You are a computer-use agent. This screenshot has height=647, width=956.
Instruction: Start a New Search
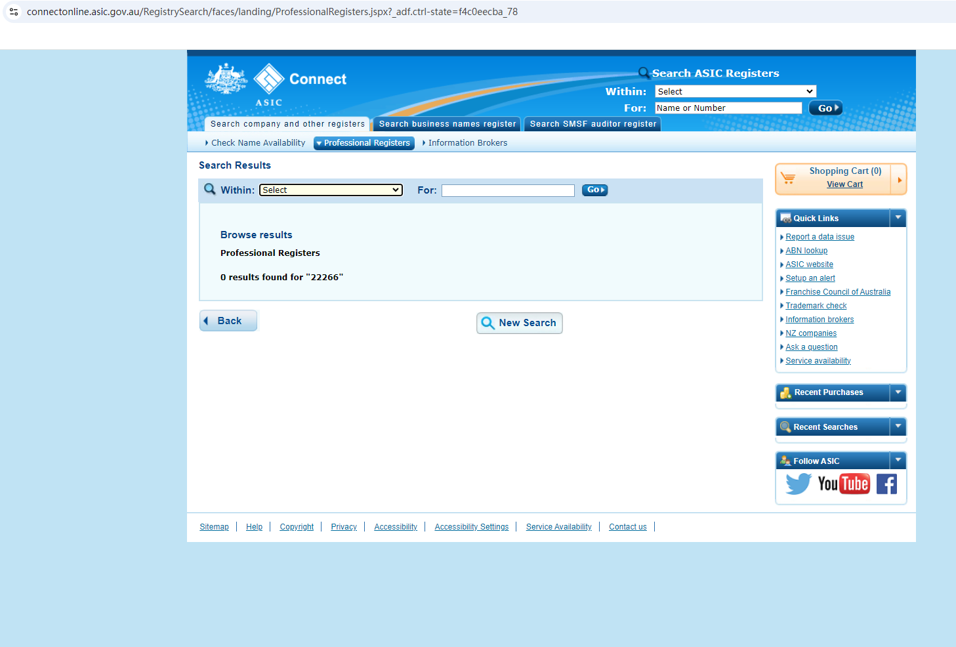point(520,323)
